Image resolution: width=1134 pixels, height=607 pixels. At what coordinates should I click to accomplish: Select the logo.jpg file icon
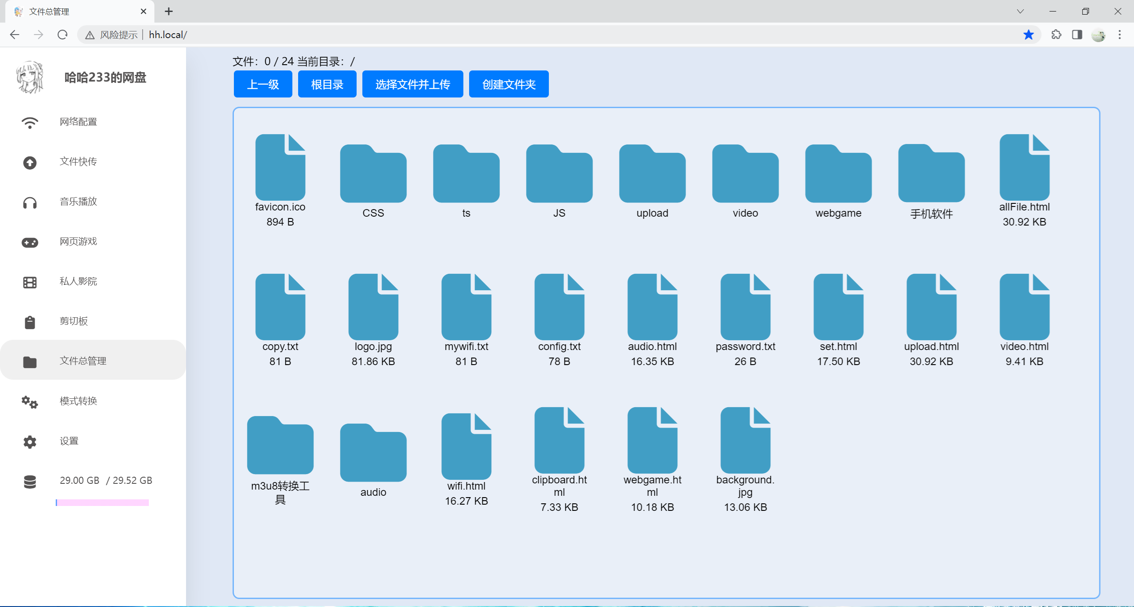373,307
